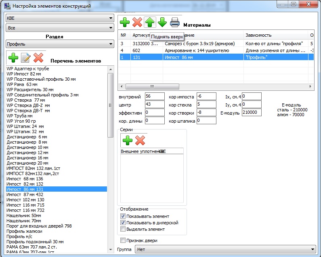Toggle 'Показывать в дилерской' checkbox
The width and height of the screenshot is (321, 257).
coord(123,223)
